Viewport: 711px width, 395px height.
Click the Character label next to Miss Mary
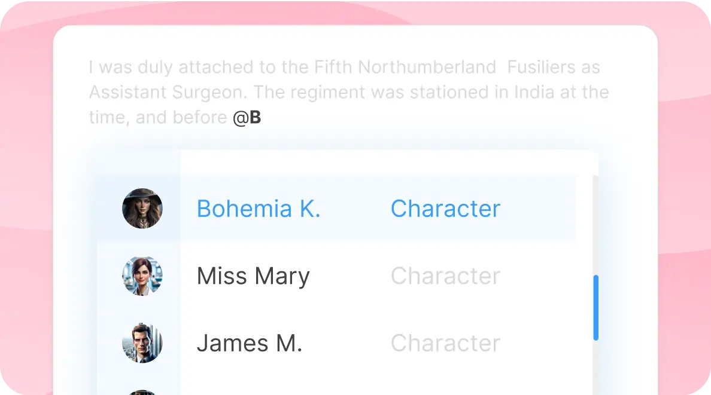(x=445, y=275)
